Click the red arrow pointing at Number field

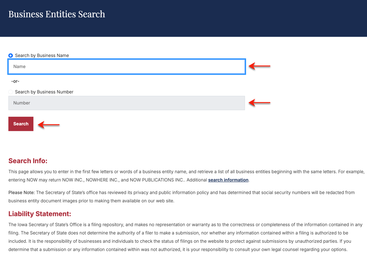click(x=259, y=102)
